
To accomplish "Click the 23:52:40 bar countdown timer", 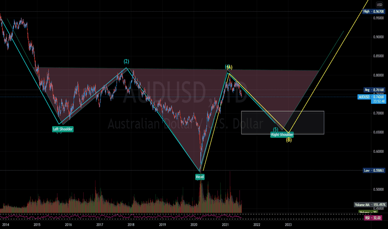I will pos(378,101).
